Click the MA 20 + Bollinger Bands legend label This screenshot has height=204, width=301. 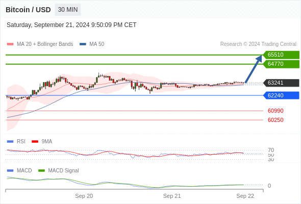click(45, 44)
